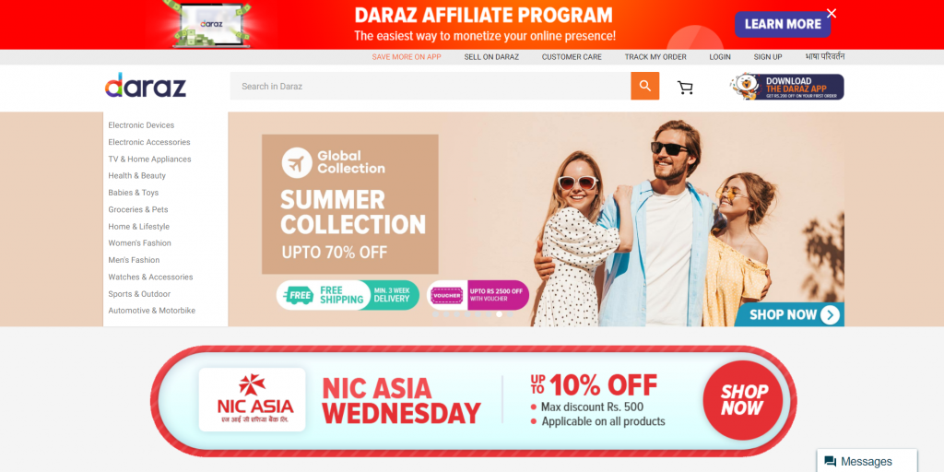Screen dimensions: 944x472
Task: Click the orange search magnifier button
Action: click(644, 86)
